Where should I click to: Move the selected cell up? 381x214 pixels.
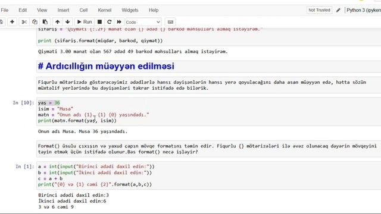57,22
